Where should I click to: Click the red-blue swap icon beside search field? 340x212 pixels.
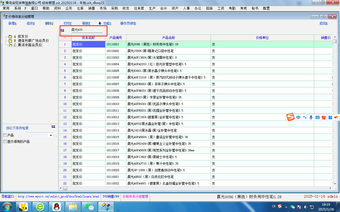coord(62,30)
